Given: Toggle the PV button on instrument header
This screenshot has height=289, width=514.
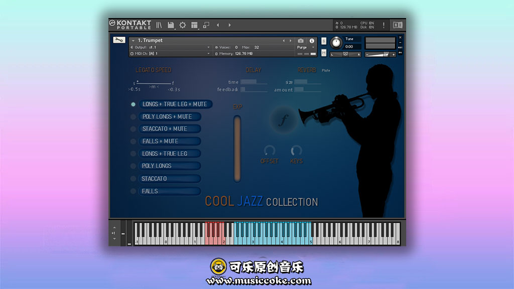Looking at the screenshot, I should click(x=400, y=52).
